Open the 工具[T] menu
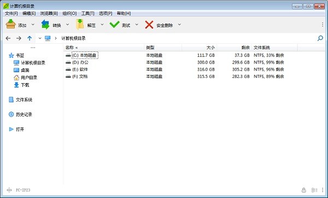328x198 pixels. 87,13
